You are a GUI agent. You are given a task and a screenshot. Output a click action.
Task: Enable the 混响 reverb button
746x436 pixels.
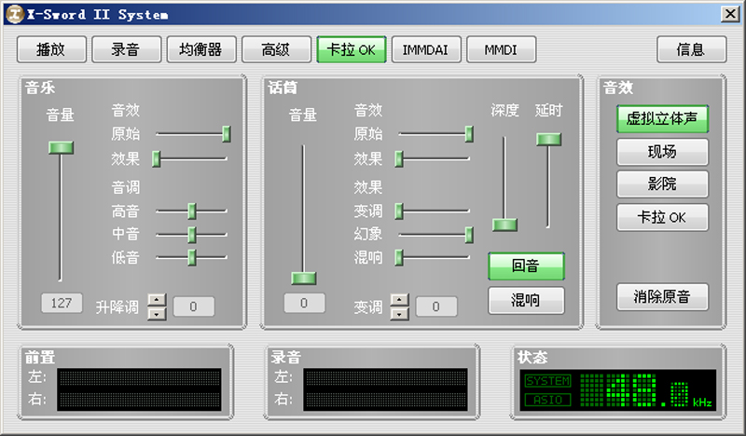(526, 300)
